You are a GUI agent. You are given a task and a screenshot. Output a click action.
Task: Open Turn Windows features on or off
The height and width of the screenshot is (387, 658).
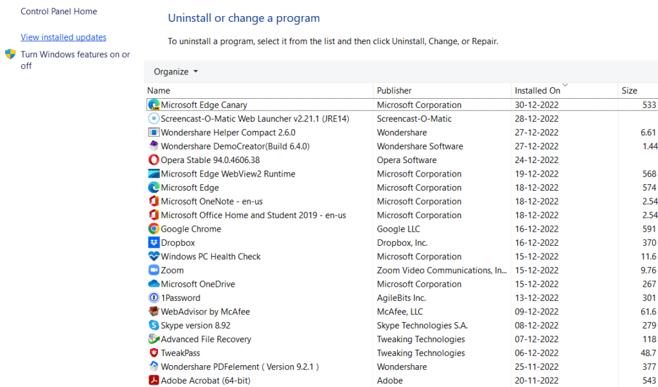tap(76, 60)
